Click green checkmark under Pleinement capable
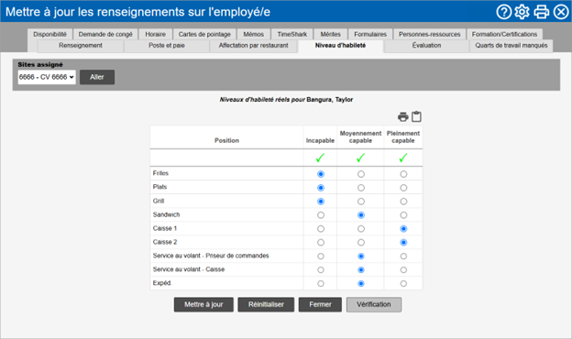 pyautogui.click(x=403, y=158)
